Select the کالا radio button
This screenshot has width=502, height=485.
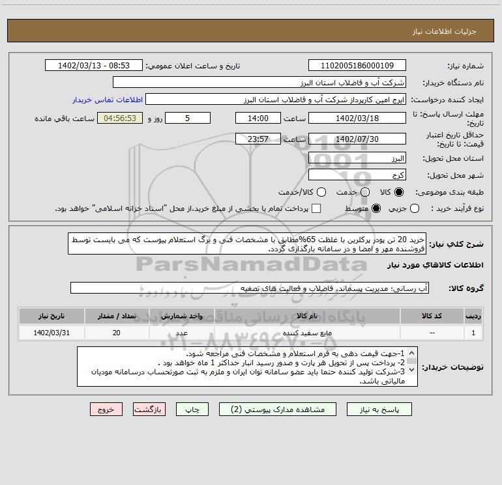point(398,192)
